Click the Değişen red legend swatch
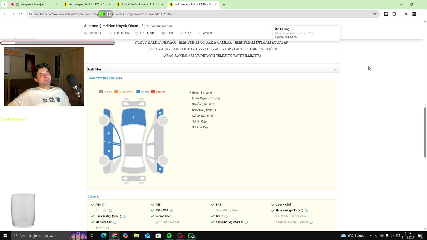 point(153,92)
